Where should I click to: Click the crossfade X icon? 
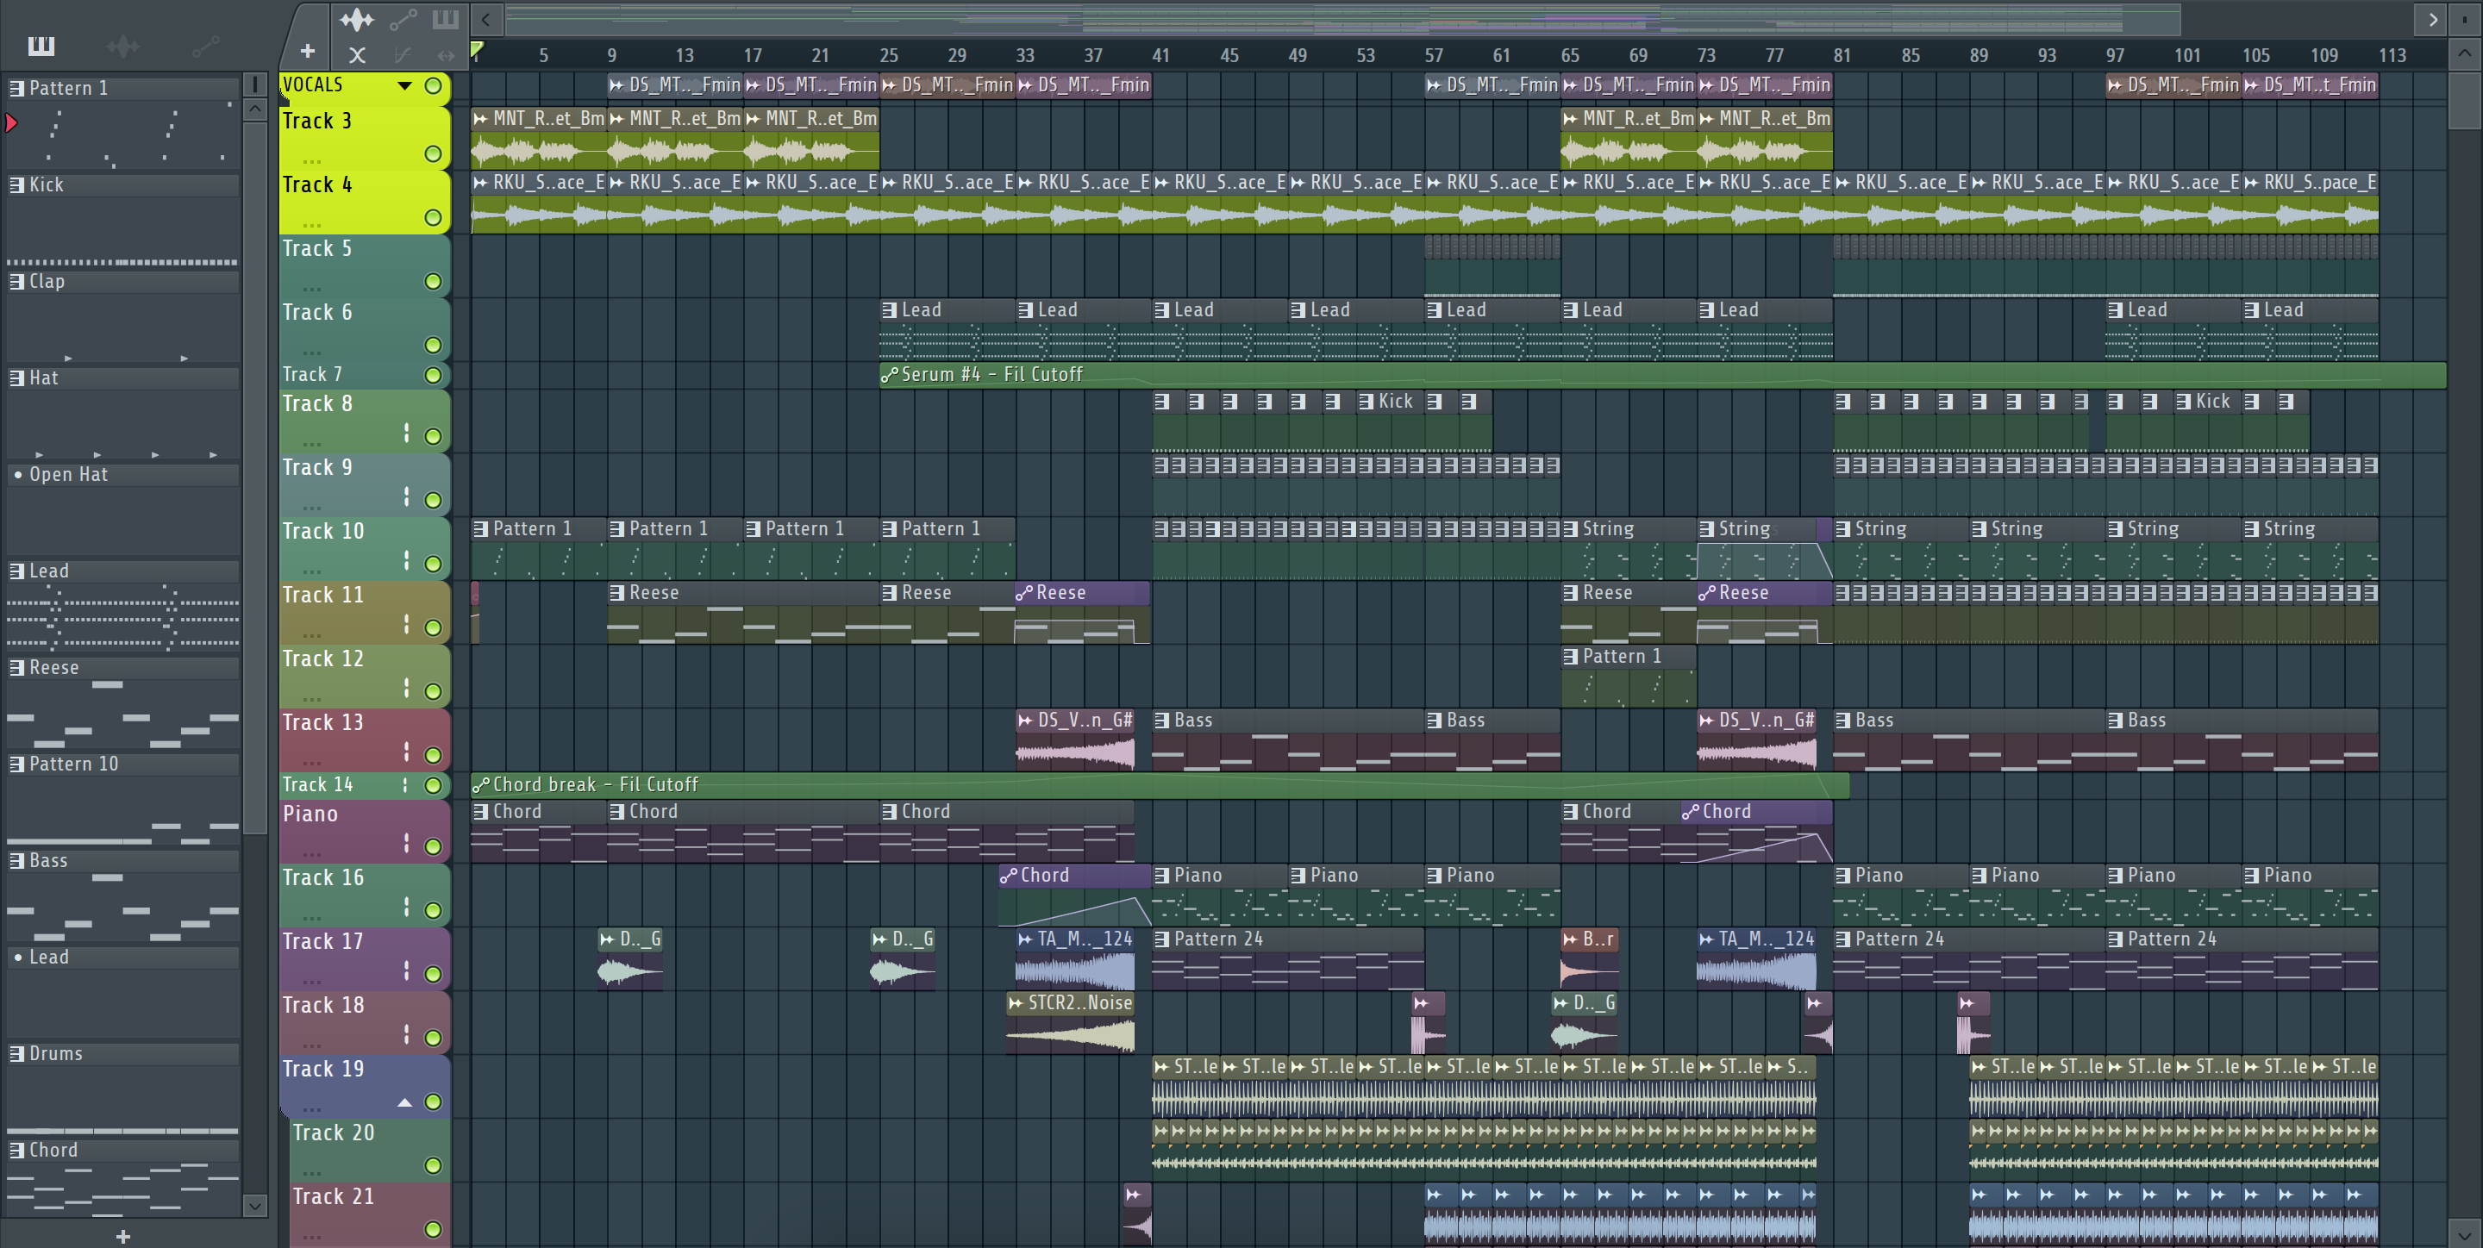(x=357, y=55)
